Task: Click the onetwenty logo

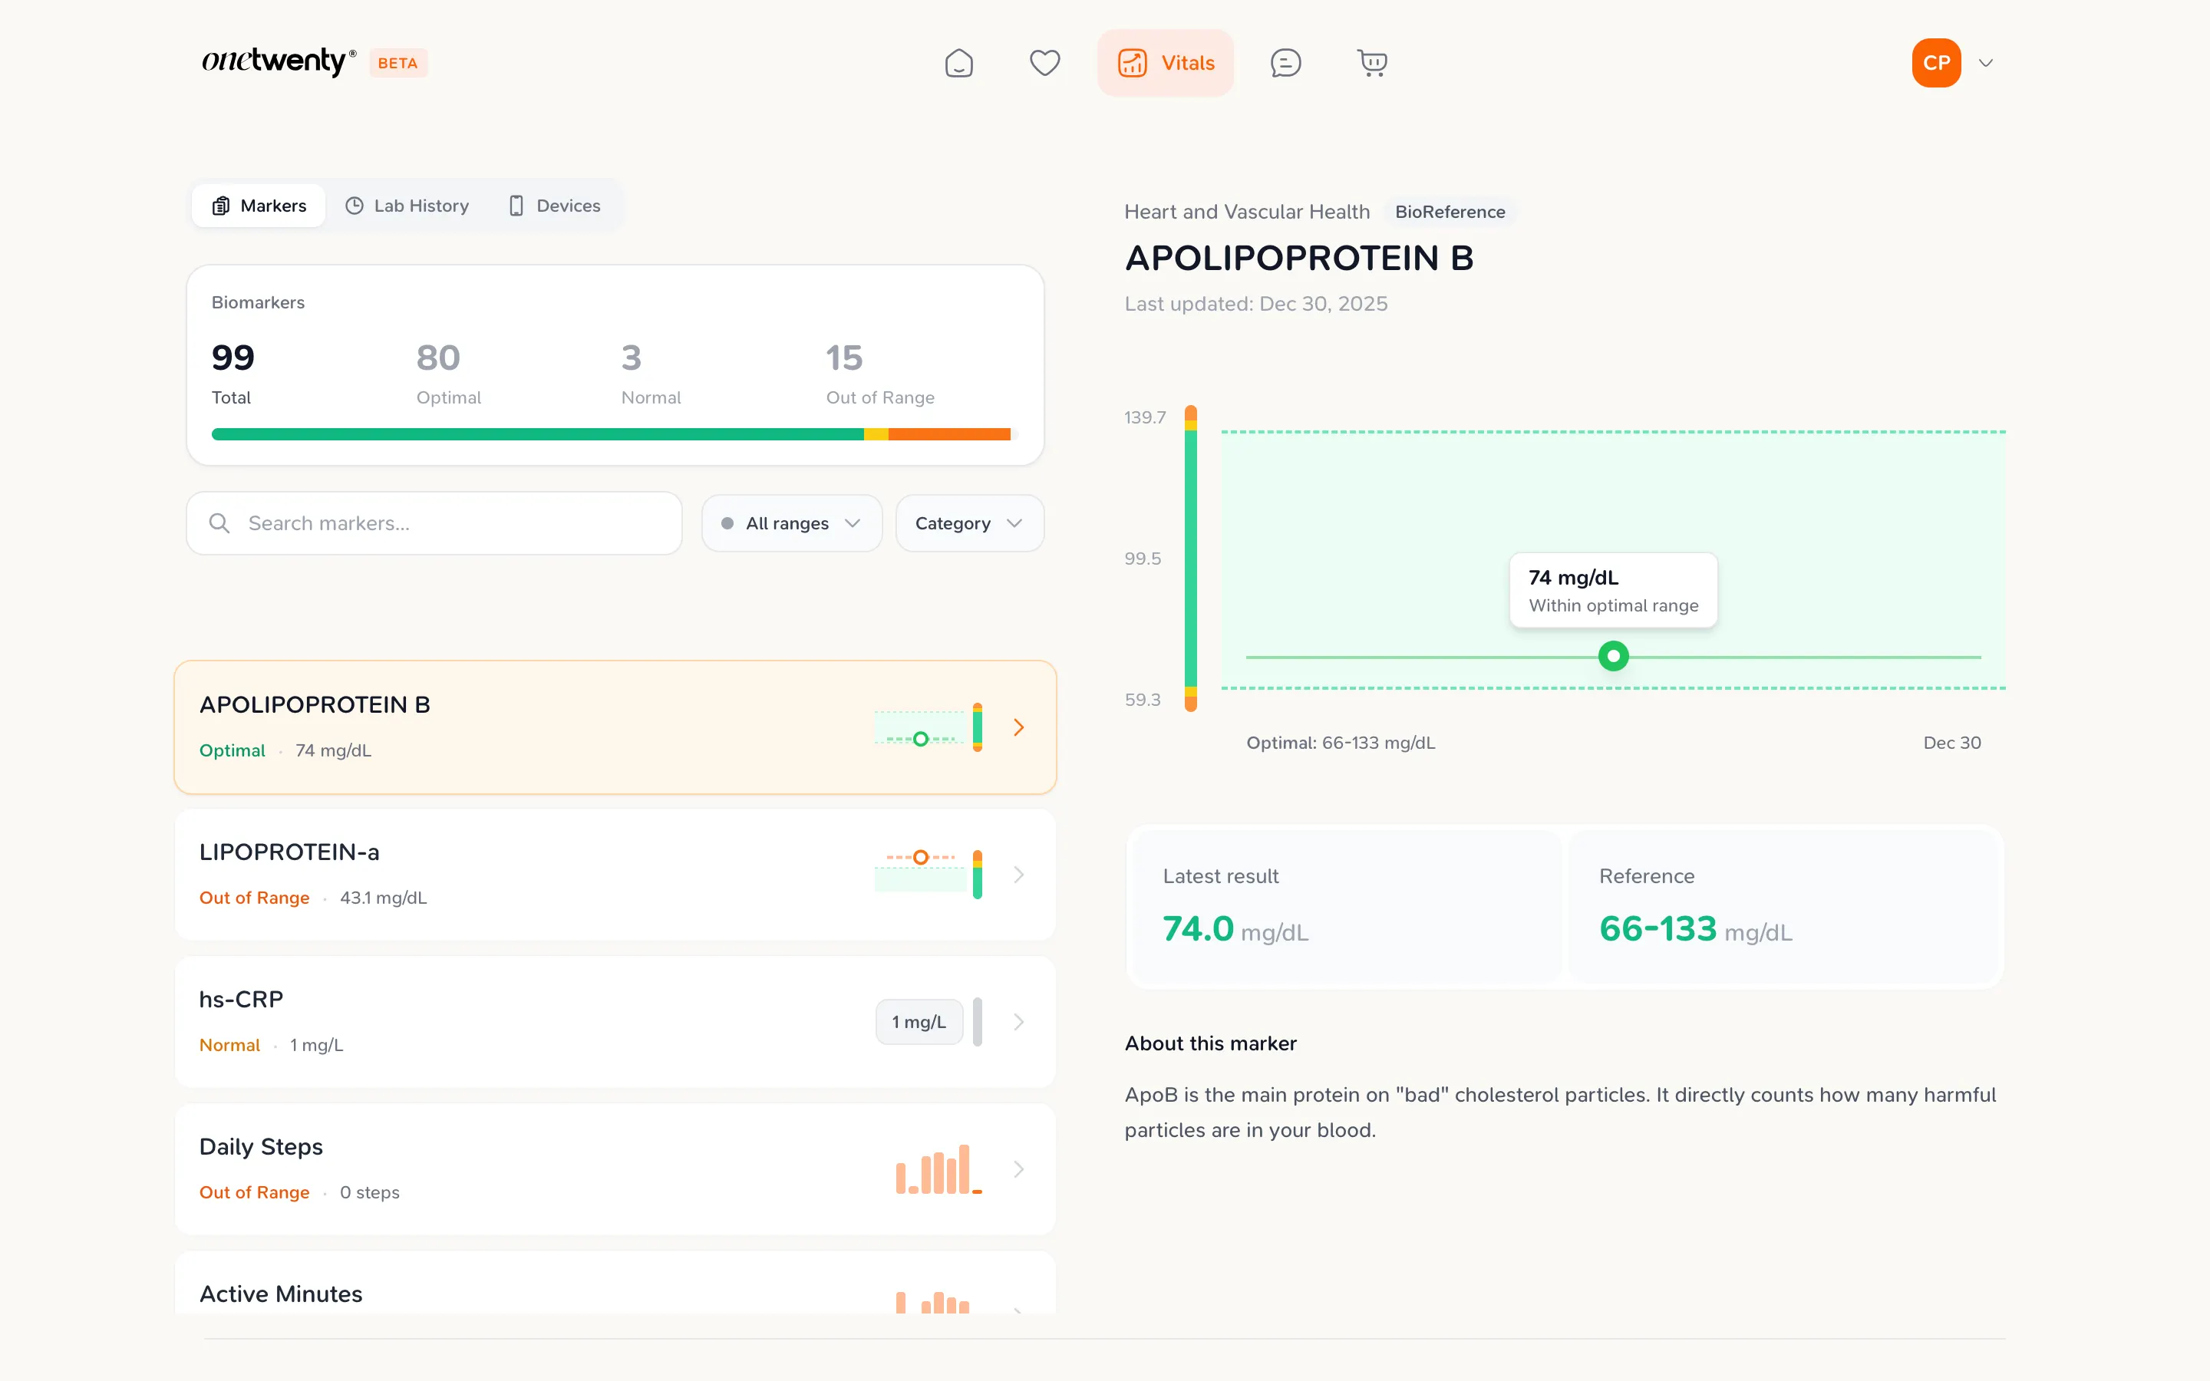Action: point(279,62)
